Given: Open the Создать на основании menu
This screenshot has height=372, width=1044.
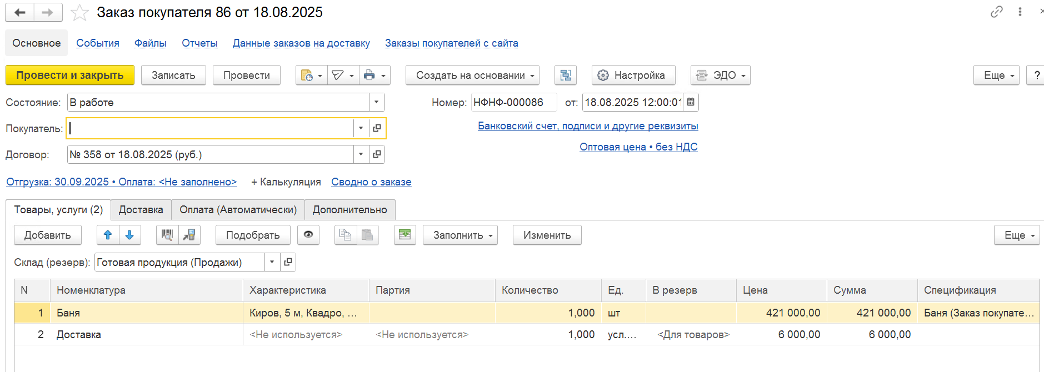Looking at the screenshot, I should coord(472,75).
